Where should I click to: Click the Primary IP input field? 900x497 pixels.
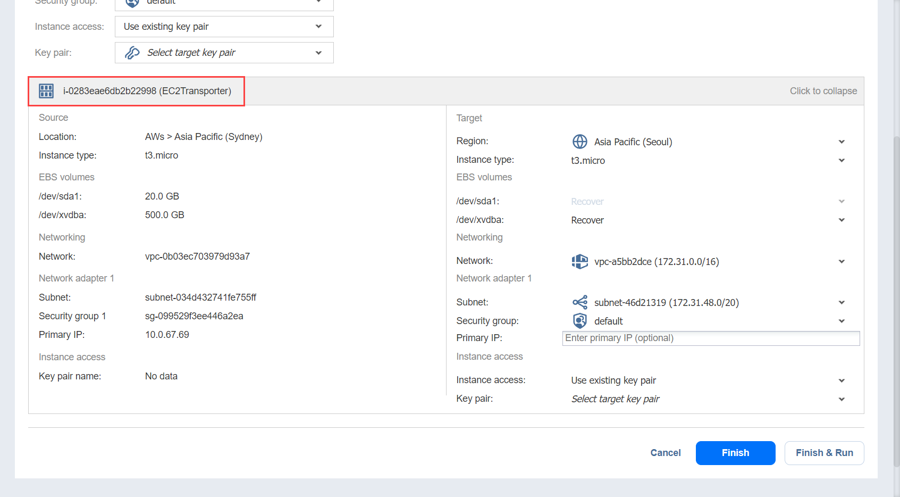point(710,338)
